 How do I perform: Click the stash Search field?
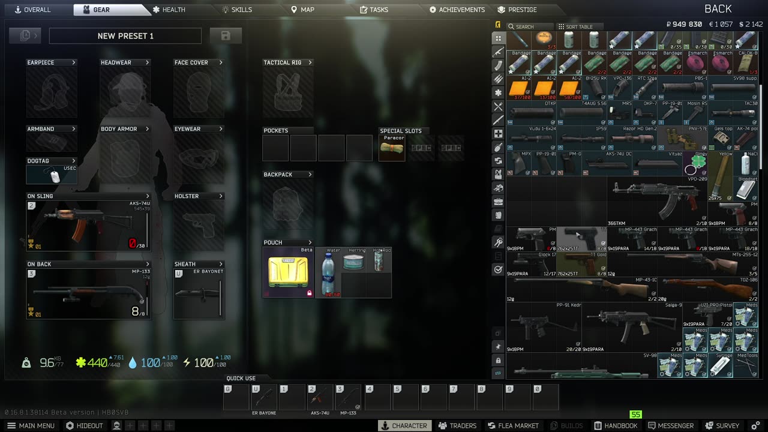530,26
